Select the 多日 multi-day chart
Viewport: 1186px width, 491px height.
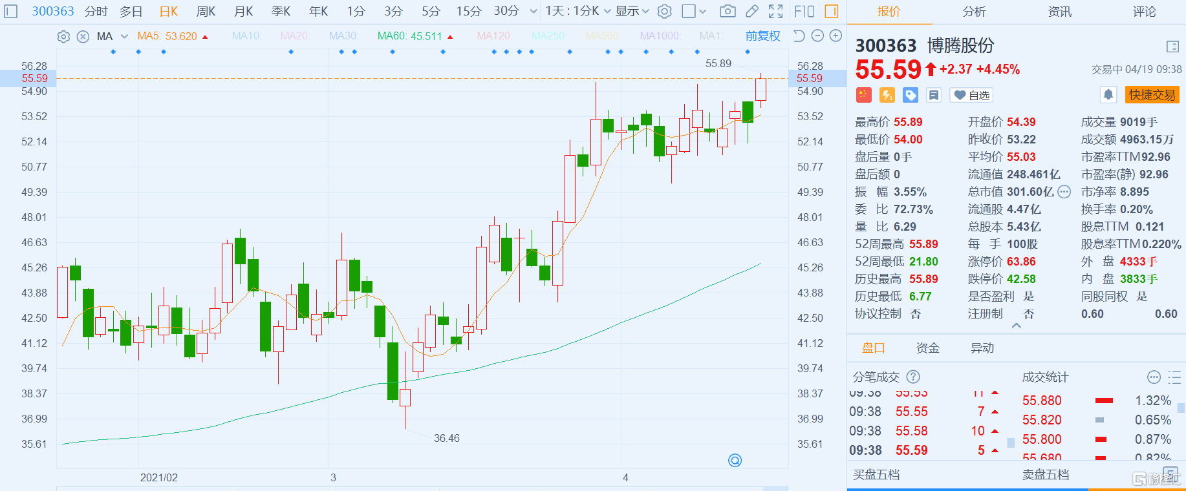point(131,11)
